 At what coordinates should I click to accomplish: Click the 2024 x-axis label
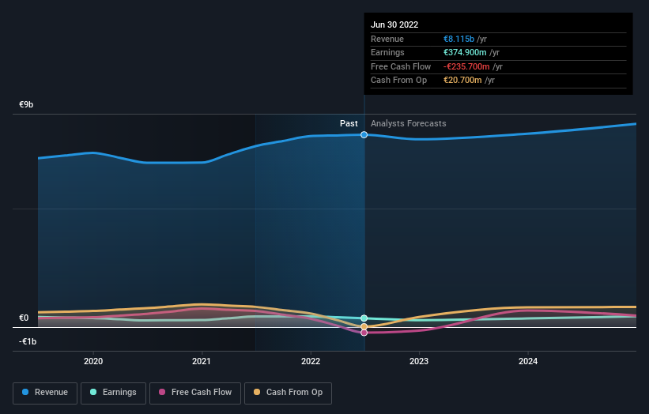[528, 361]
